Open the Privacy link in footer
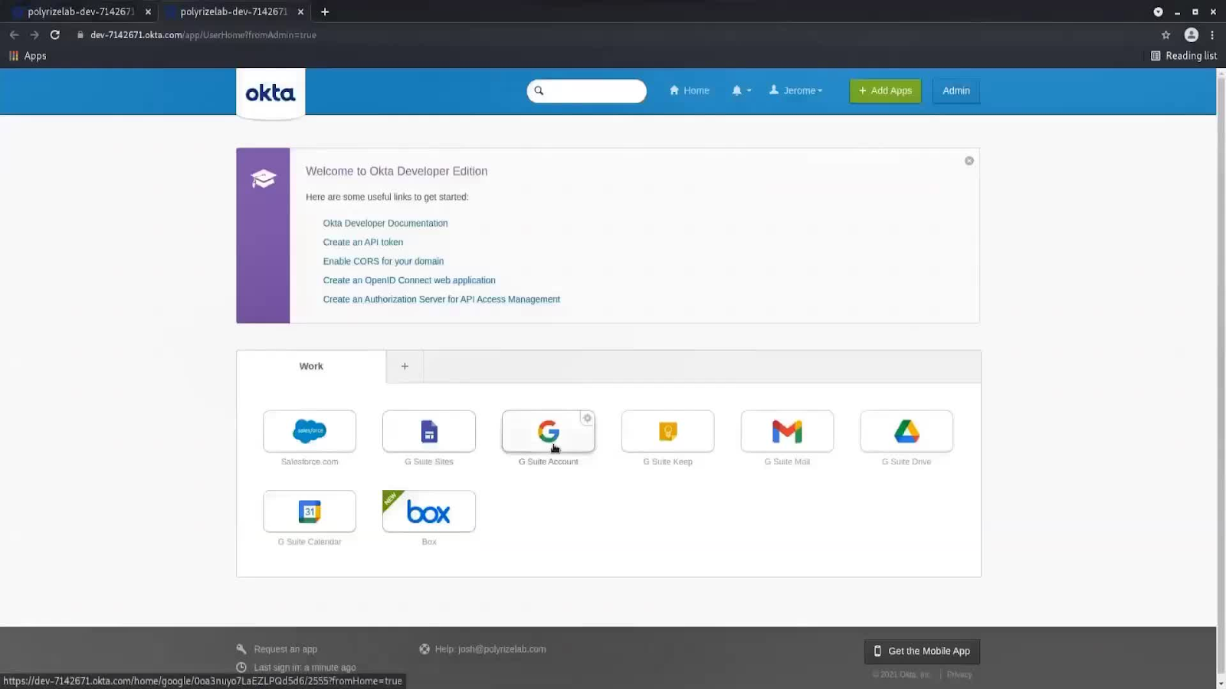 click(959, 674)
